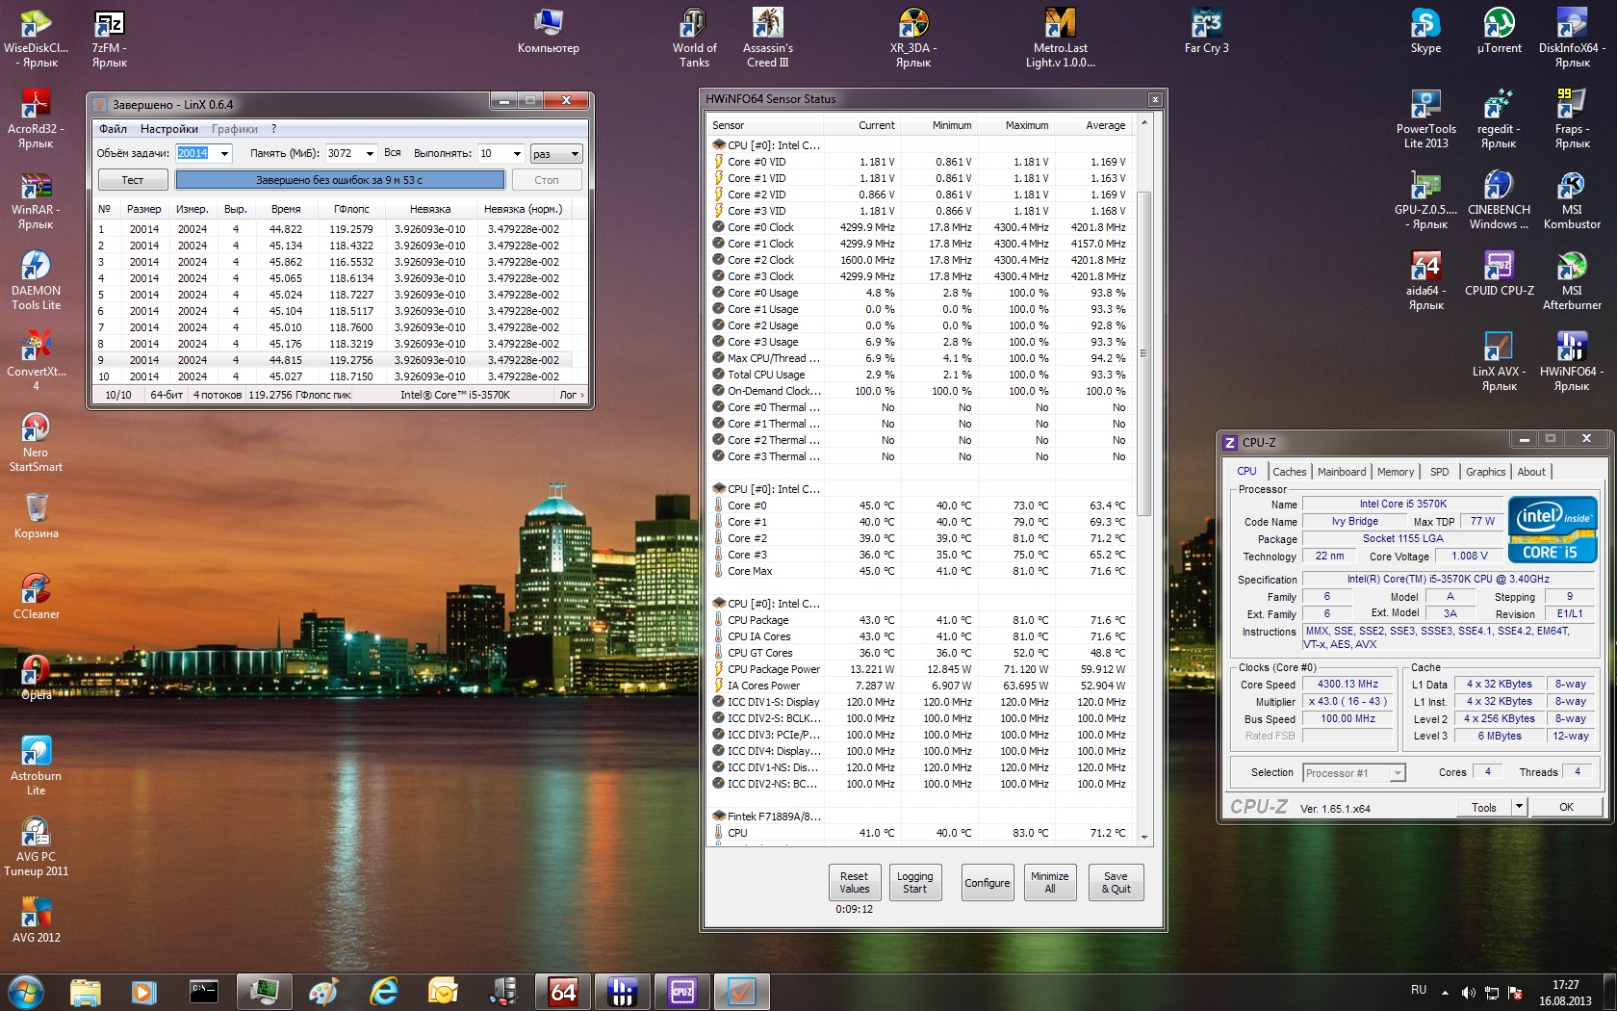Select the DAEMON Tools Lite icon
Screen dimensions: 1617x1011
[36, 281]
